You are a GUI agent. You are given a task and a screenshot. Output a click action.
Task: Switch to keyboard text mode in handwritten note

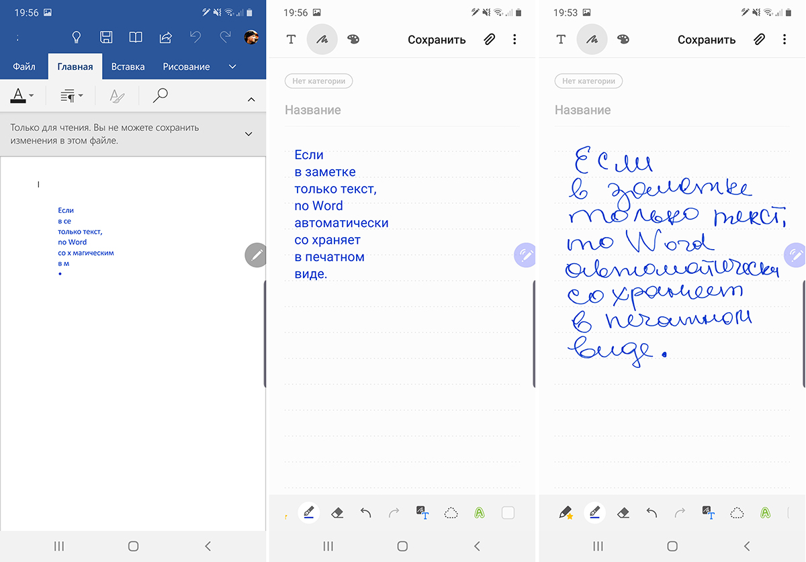(x=561, y=40)
